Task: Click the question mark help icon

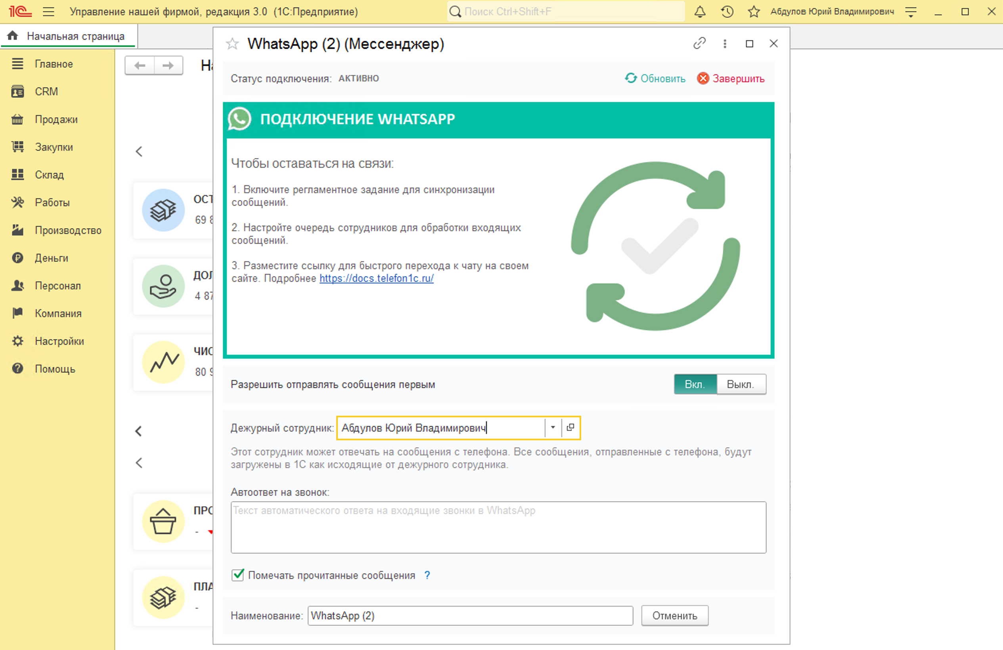Action: [427, 575]
